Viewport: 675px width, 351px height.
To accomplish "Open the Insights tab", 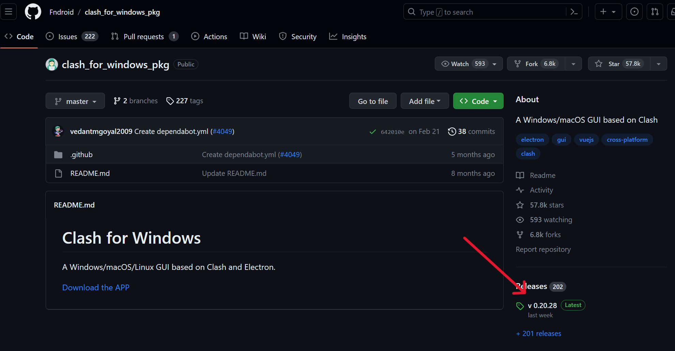I will (348, 36).
